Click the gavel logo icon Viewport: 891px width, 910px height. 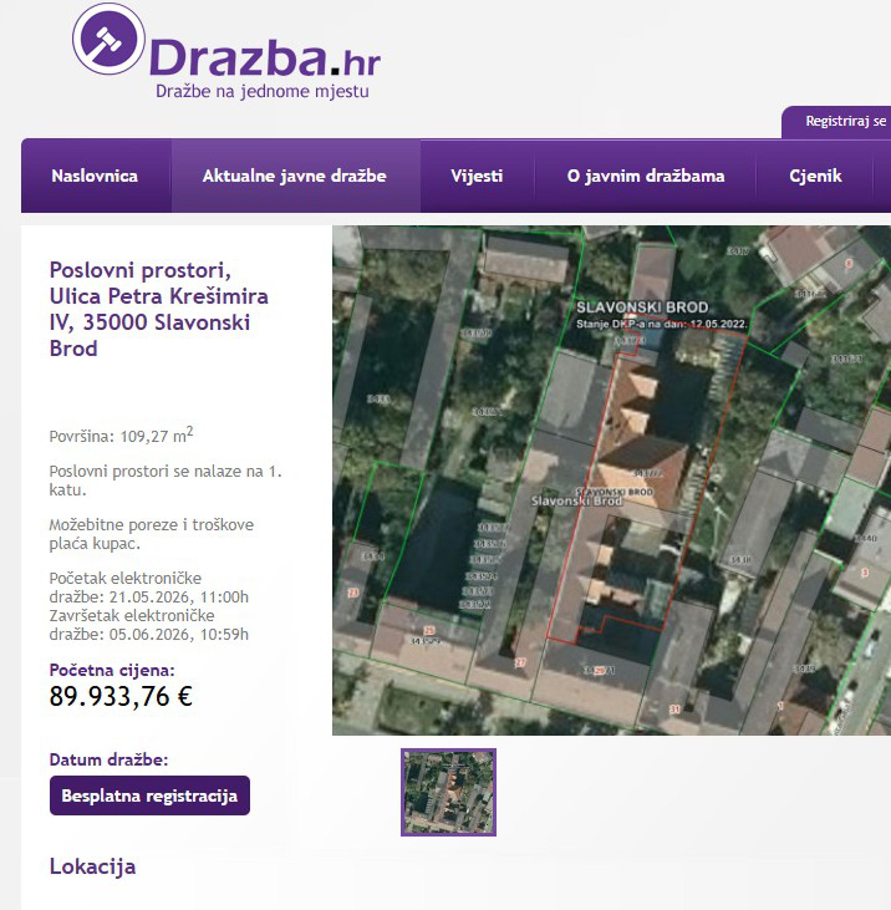coord(108,39)
